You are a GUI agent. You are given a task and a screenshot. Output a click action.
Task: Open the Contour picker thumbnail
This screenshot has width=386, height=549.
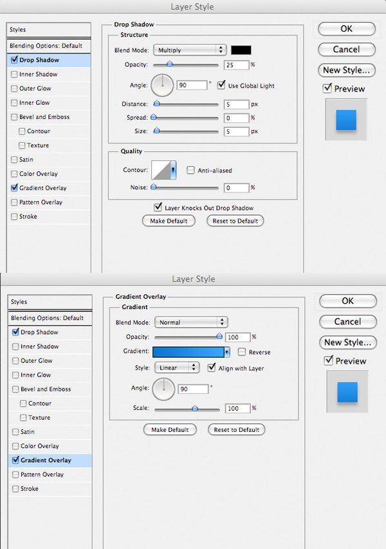(161, 170)
